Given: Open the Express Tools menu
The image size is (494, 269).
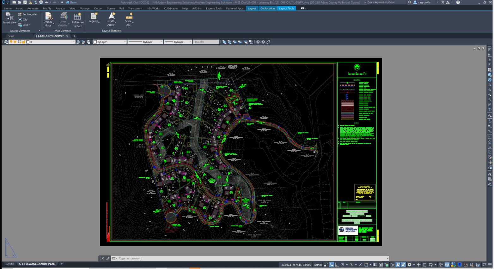Looking at the screenshot, I should tap(213, 8).
